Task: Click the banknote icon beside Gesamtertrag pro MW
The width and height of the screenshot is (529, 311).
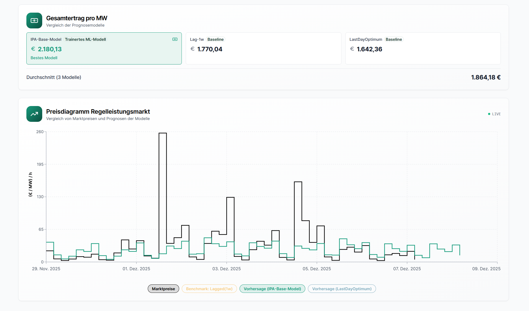Action: point(34,21)
